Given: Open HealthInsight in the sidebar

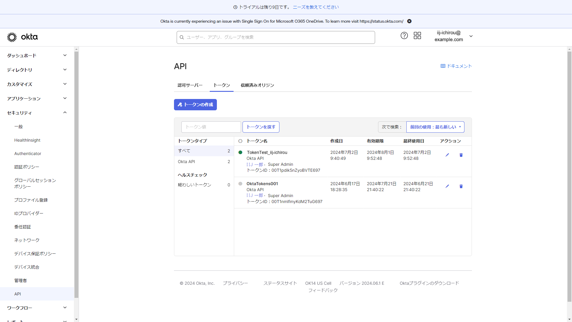Looking at the screenshot, I should [x=27, y=140].
